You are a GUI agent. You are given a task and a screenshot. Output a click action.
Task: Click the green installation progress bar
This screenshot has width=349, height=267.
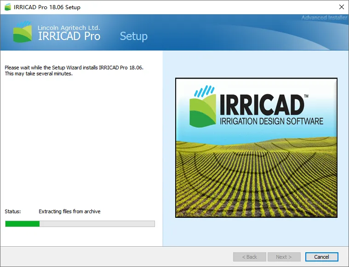[80, 224]
